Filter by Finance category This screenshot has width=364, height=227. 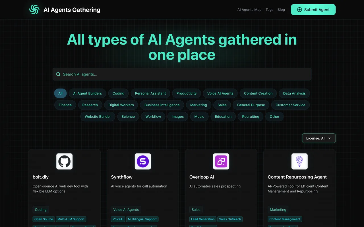point(65,105)
